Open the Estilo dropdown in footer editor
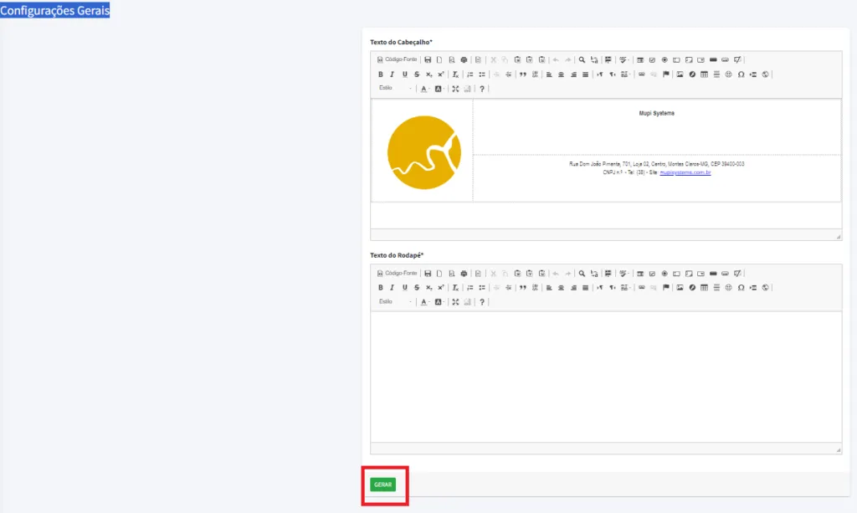 [x=394, y=302]
